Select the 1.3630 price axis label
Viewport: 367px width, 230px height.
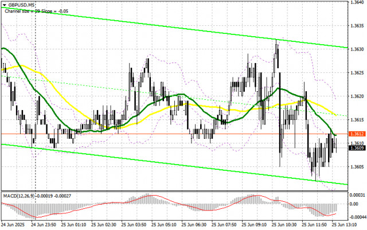tap(357, 49)
